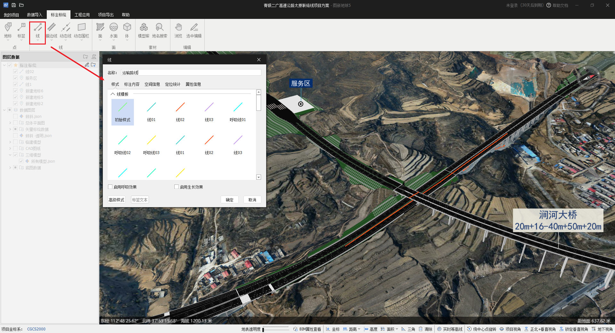Select the 水面 water surface tool

[113, 30]
